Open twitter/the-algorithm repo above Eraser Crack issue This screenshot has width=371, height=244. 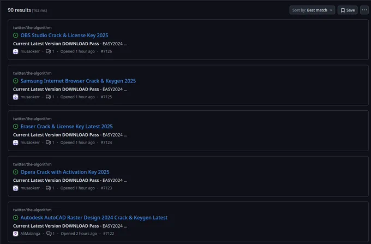[x=32, y=119]
